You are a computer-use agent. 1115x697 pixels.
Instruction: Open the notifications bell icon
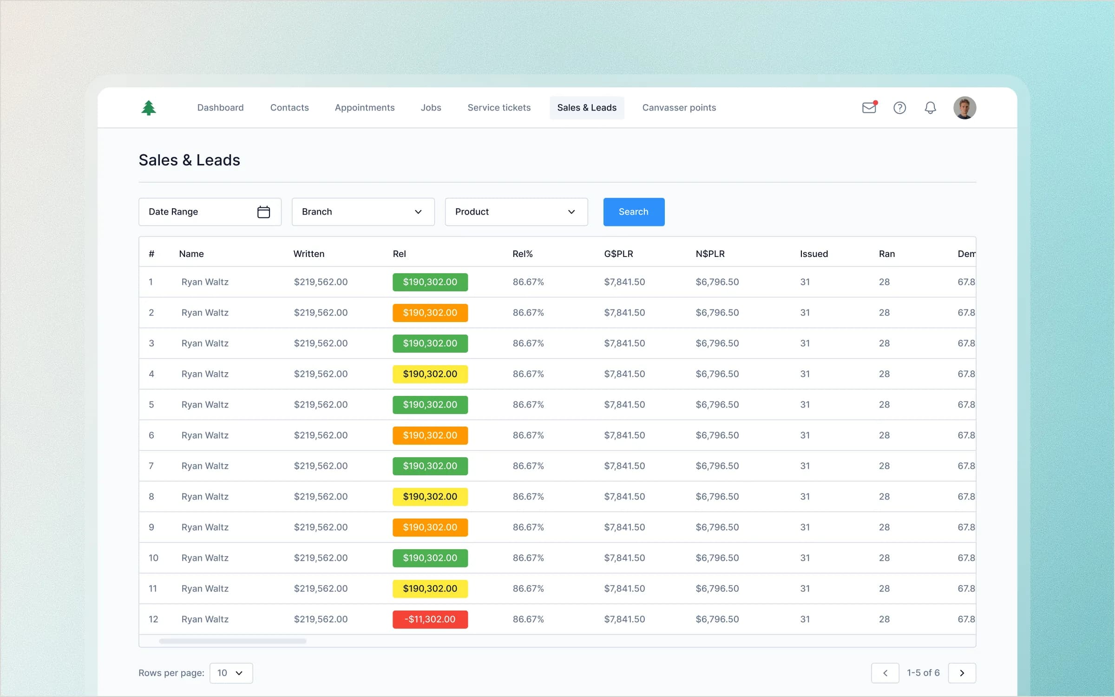(930, 108)
